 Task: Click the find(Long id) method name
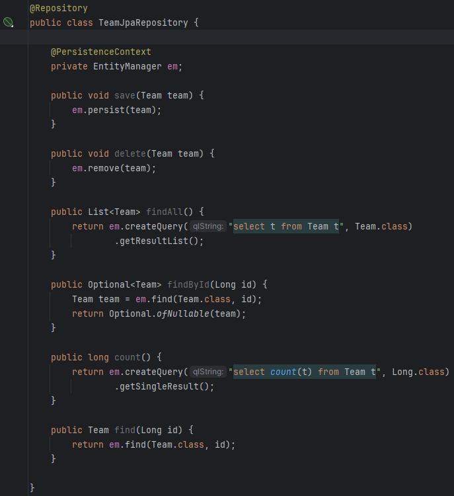[x=124, y=431]
